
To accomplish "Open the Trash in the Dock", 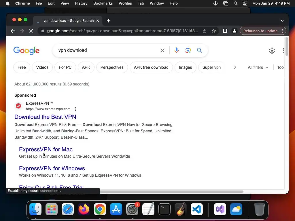I will click(x=260, y=209).
